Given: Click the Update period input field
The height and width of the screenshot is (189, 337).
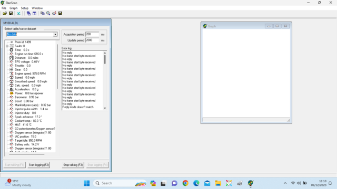Looking at the screenshot, I should tap(92, 40).
